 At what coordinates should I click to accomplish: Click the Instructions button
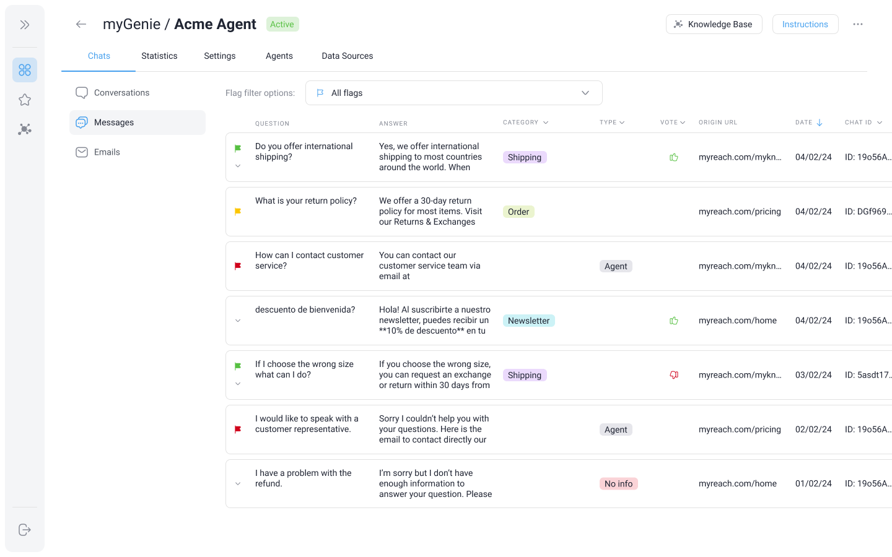tap(805, 24)
